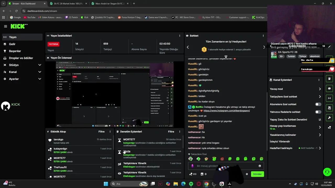335x188 pixels.
Task: Click İzleyici Yönlendir option
Action: coord(280,142)
